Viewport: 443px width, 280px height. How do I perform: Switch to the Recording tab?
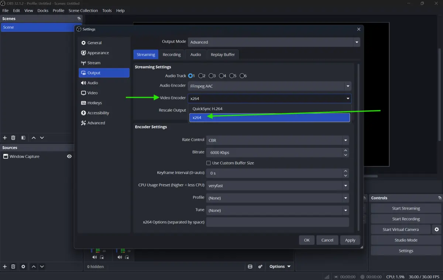[172, 55]
